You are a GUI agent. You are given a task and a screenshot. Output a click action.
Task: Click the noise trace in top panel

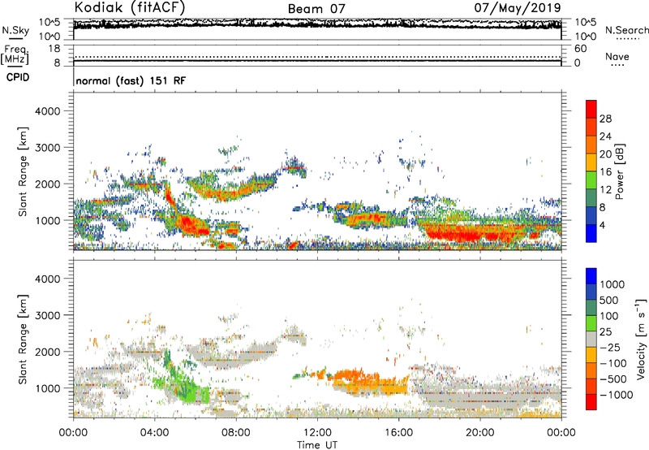[x=317, y=24]
